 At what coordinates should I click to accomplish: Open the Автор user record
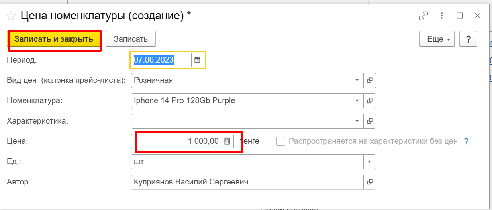(x=370, y=182)
